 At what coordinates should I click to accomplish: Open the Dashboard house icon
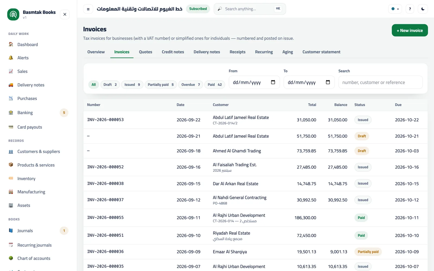[x=11, y=44]
